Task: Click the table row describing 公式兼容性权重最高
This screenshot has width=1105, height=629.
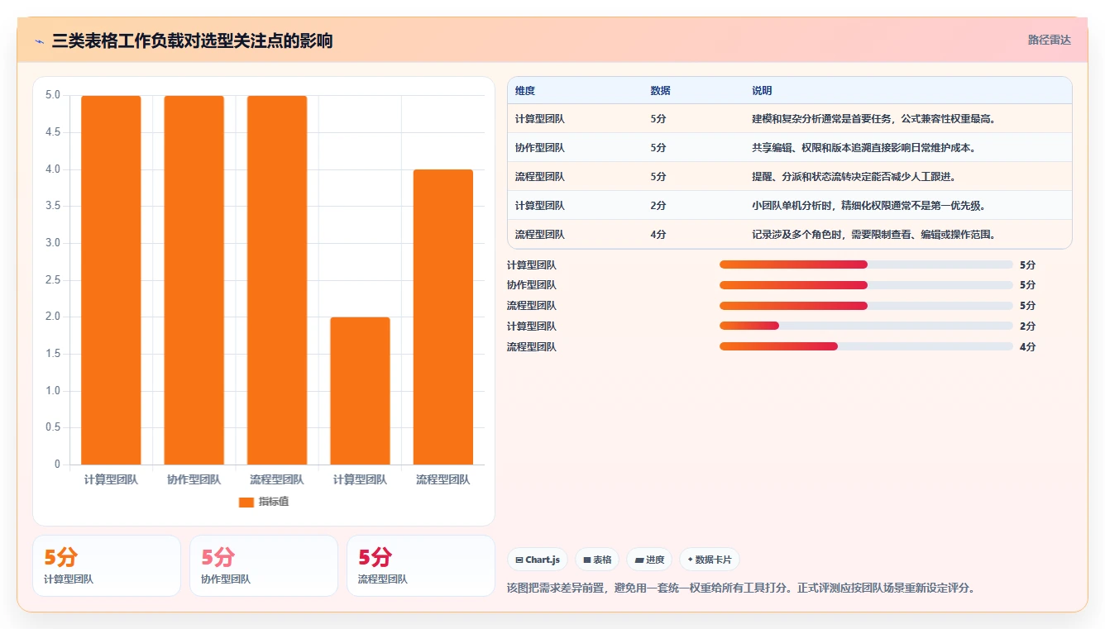Action: click(x=789, y=118)
